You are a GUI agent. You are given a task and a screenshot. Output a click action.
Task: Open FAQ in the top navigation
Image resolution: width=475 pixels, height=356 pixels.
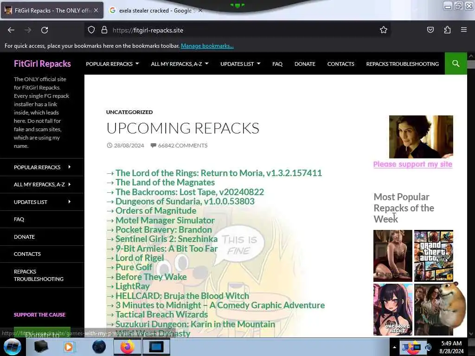pyautogui.click(x=277, y=64)
